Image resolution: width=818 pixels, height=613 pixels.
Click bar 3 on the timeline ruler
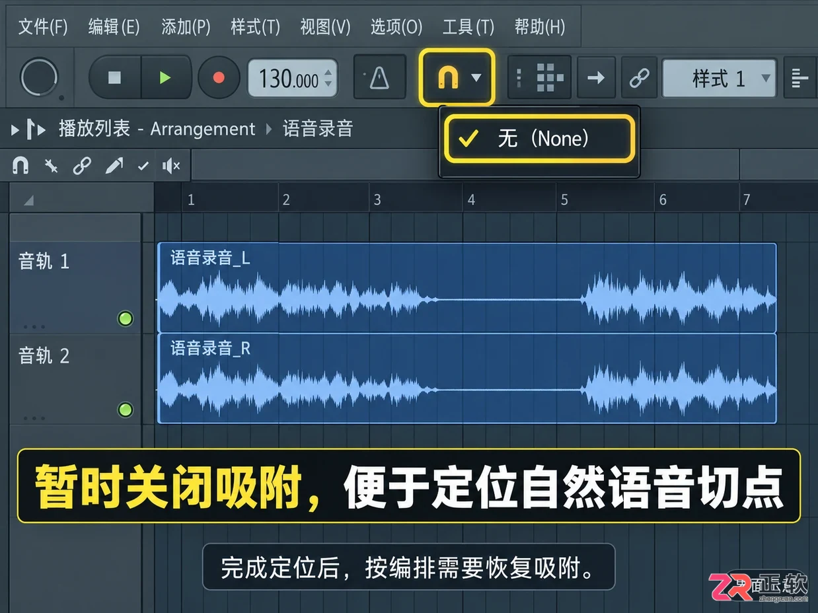[377, 199]
